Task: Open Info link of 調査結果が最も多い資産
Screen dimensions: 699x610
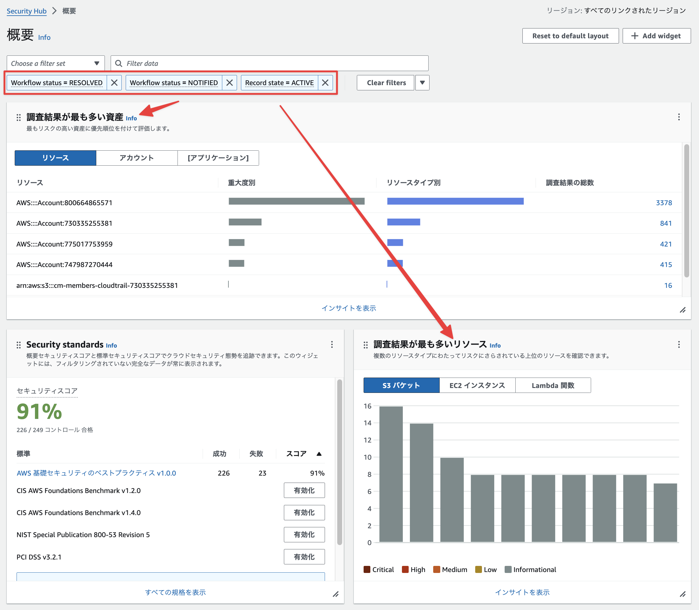Action: pos(131,118)
